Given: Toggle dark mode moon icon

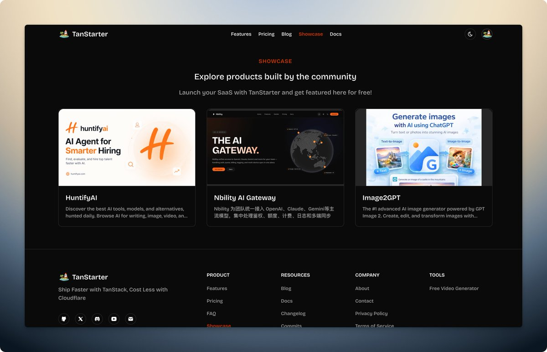Looking at the screenshot, I should [470, 34].
